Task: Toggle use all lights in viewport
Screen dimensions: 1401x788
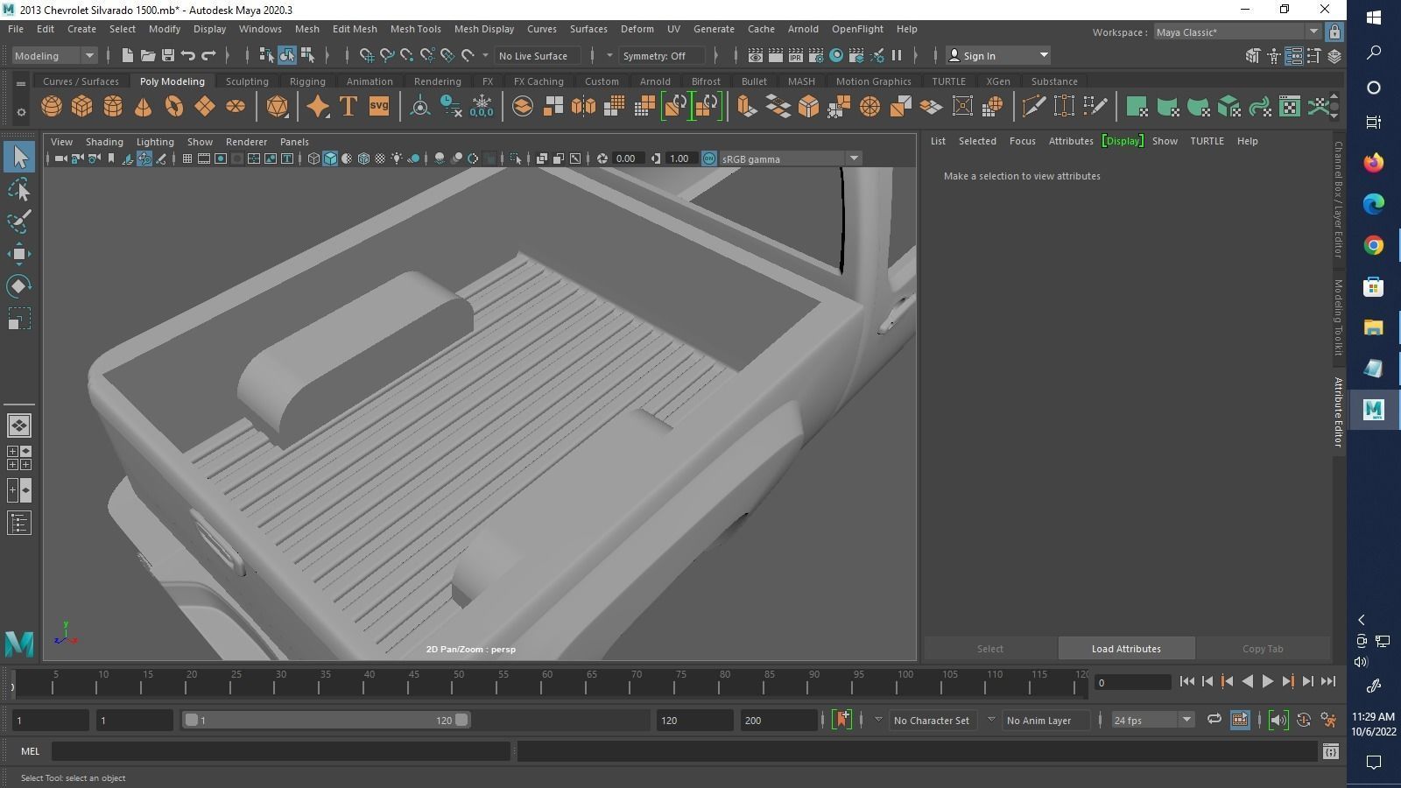Action: (x=397, y=158)
